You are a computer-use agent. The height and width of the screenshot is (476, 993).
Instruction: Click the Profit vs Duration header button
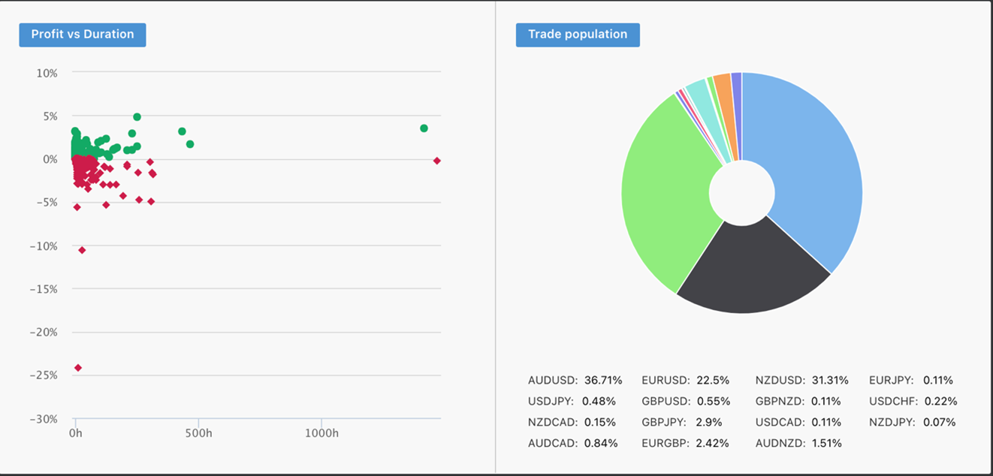point(83,35)
